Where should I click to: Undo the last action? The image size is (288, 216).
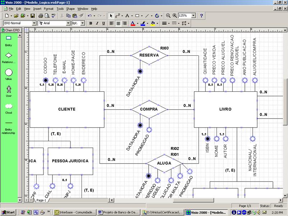(x=90, y=15)
